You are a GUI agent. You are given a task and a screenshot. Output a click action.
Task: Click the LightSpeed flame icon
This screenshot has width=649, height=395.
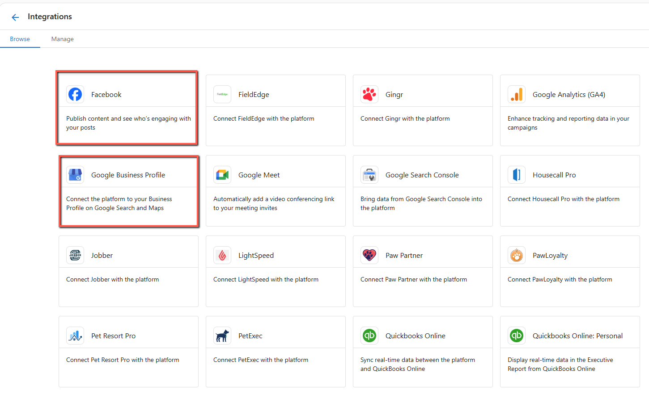click(x=222, y=255)
